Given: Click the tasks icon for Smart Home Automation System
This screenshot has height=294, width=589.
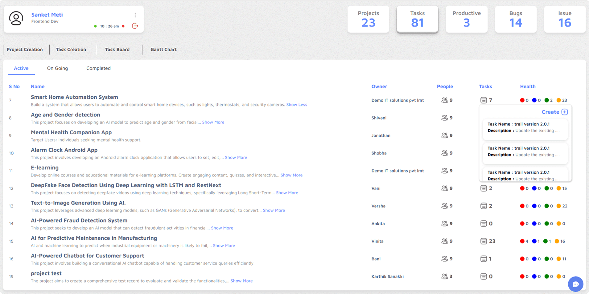Looking at the screenshot, I should click(x=483, y=100).
